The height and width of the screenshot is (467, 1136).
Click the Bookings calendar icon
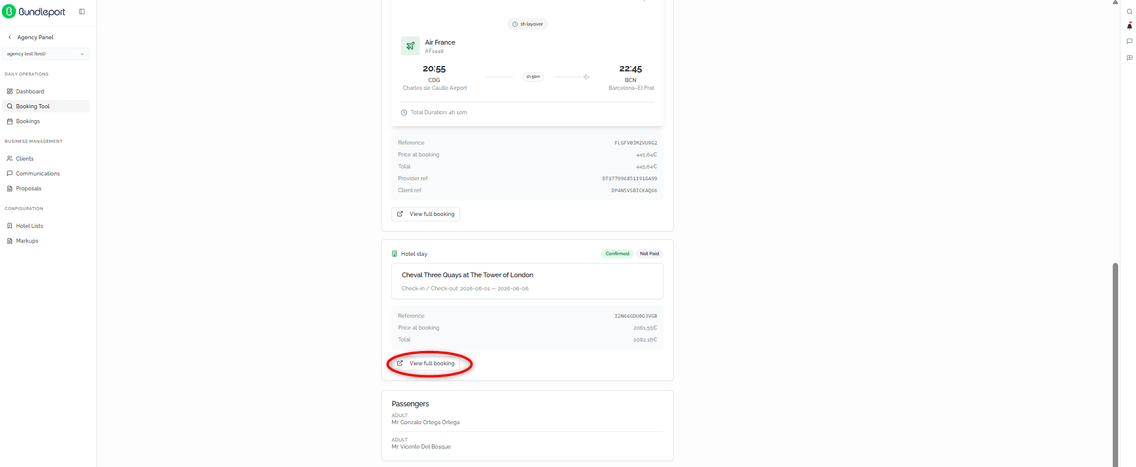click(x=10, y=121)
